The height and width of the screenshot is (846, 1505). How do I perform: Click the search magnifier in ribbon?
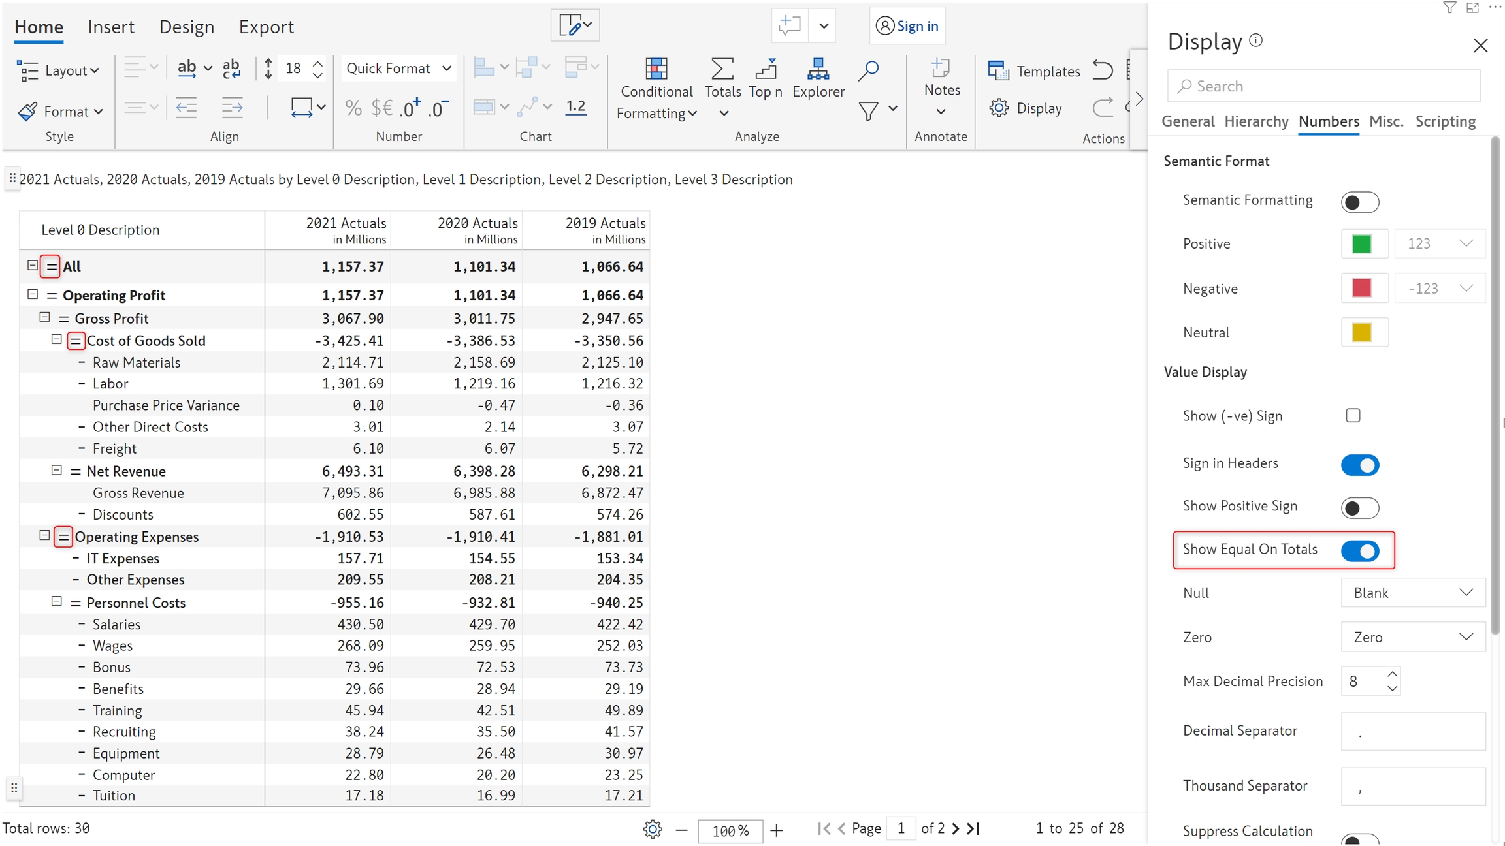(868, 70)
